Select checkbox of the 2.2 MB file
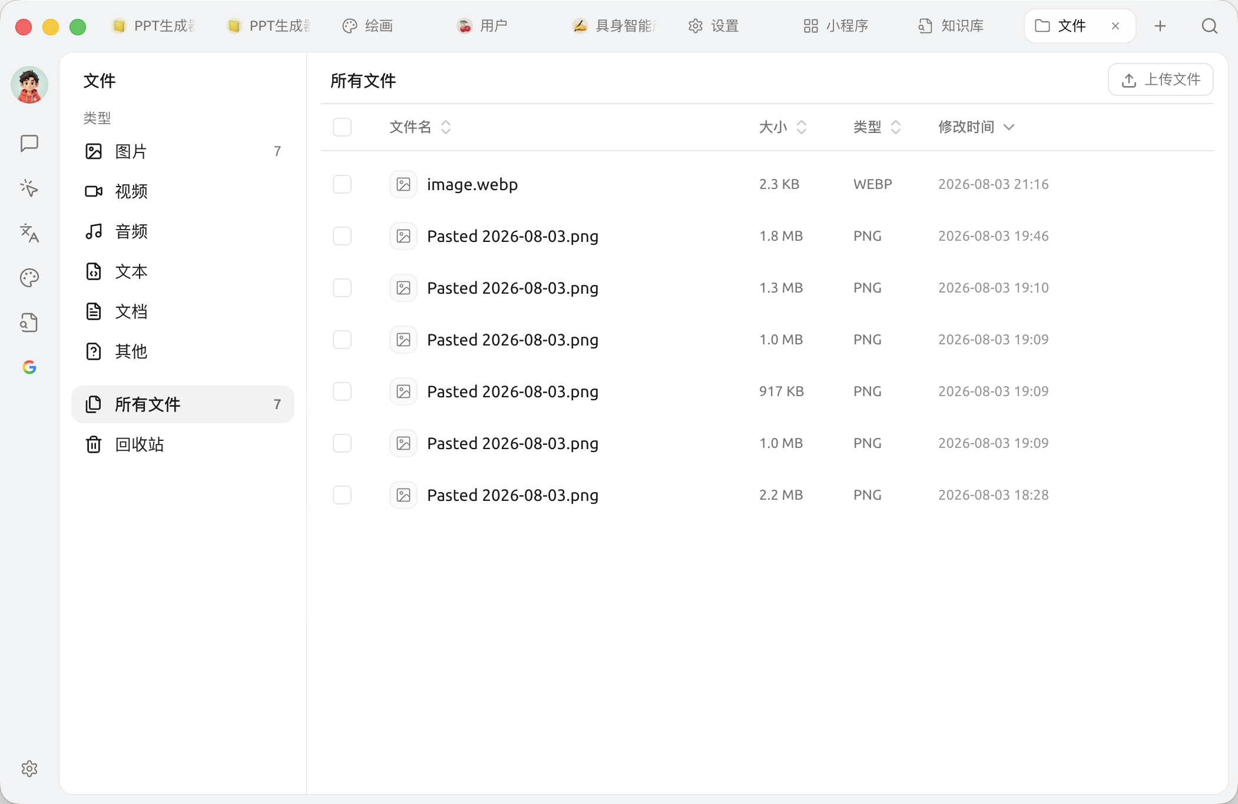This screenshot has width=1238, height=804. [342, 495]
